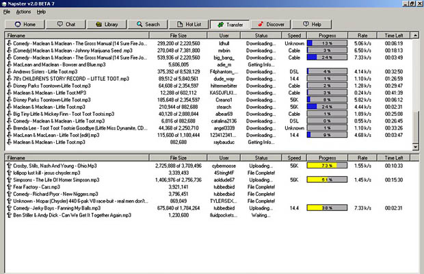Click downloads list scroll down arrow

coord(415,147)
